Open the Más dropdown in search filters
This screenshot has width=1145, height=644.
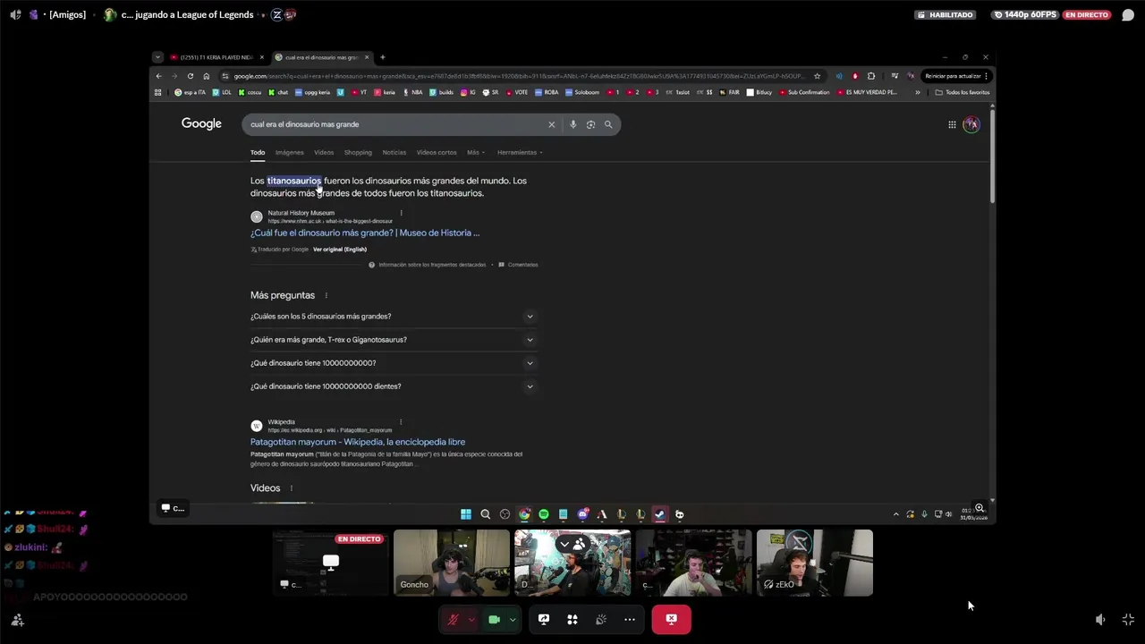(x=475, y=152)
